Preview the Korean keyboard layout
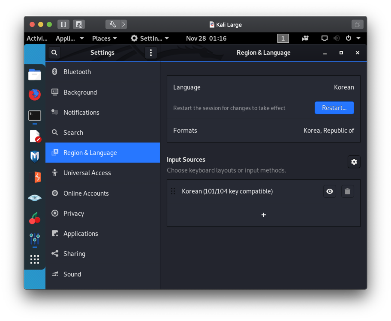The height and width of the screenshot is (321, 391). pos(330,191)
